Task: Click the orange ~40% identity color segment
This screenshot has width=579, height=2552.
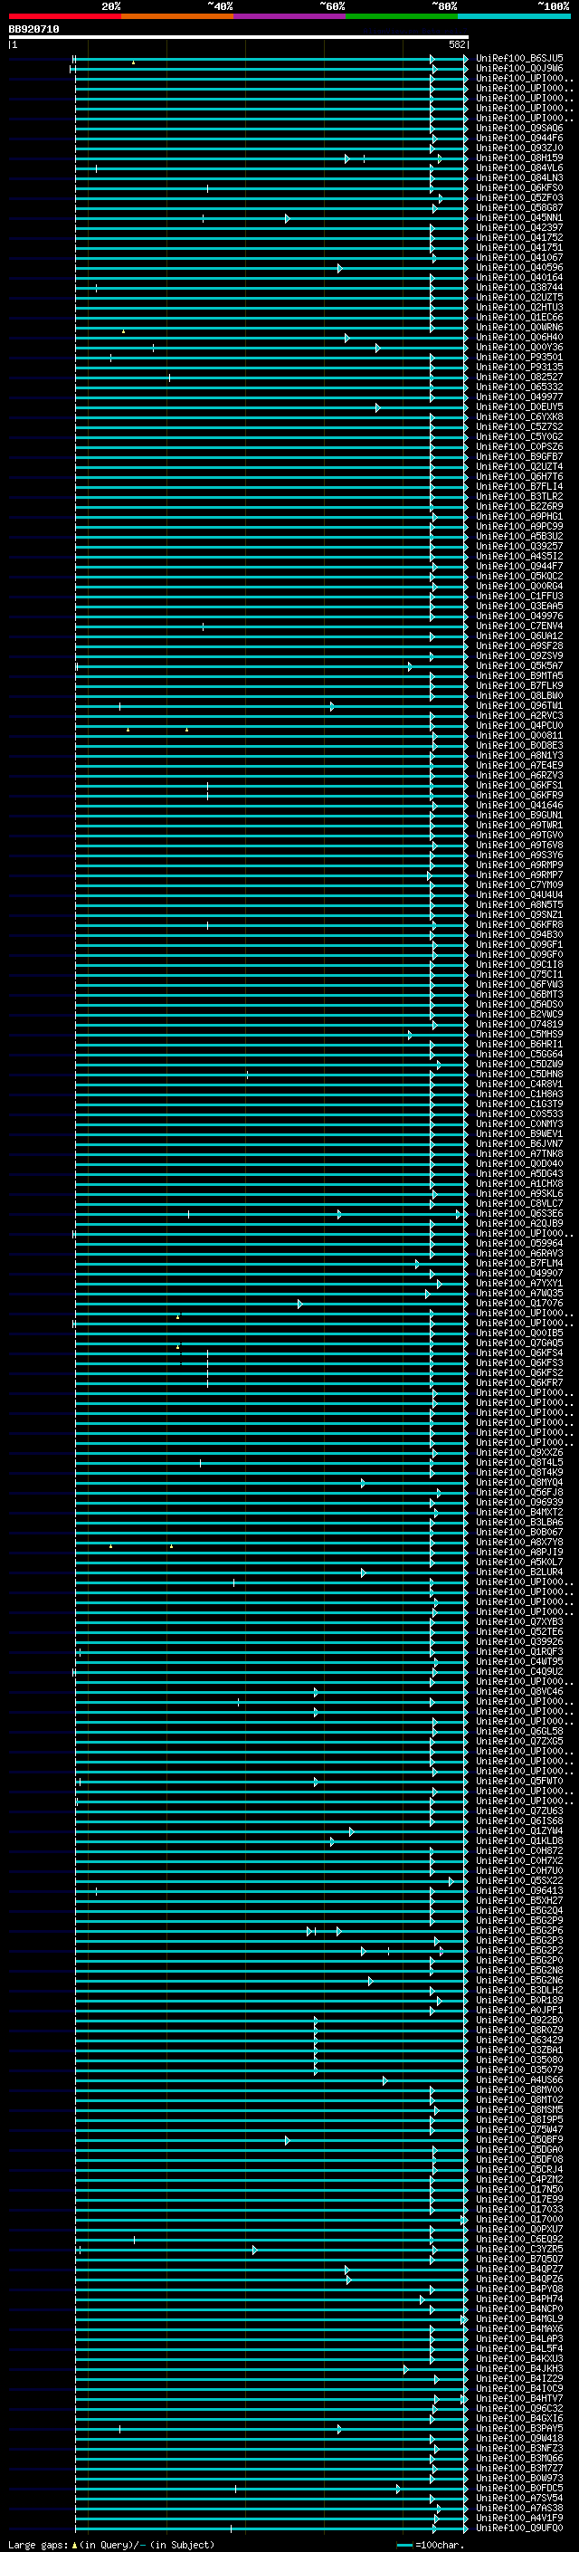Action: pyautogui.click(x=177, y=16)
